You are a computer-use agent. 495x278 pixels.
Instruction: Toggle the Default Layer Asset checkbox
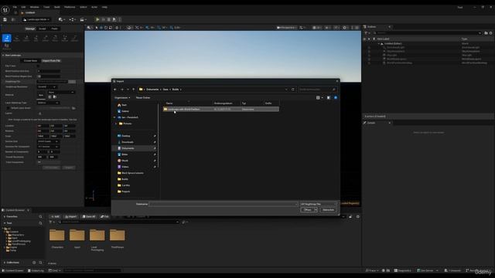[x=9, y=108]
